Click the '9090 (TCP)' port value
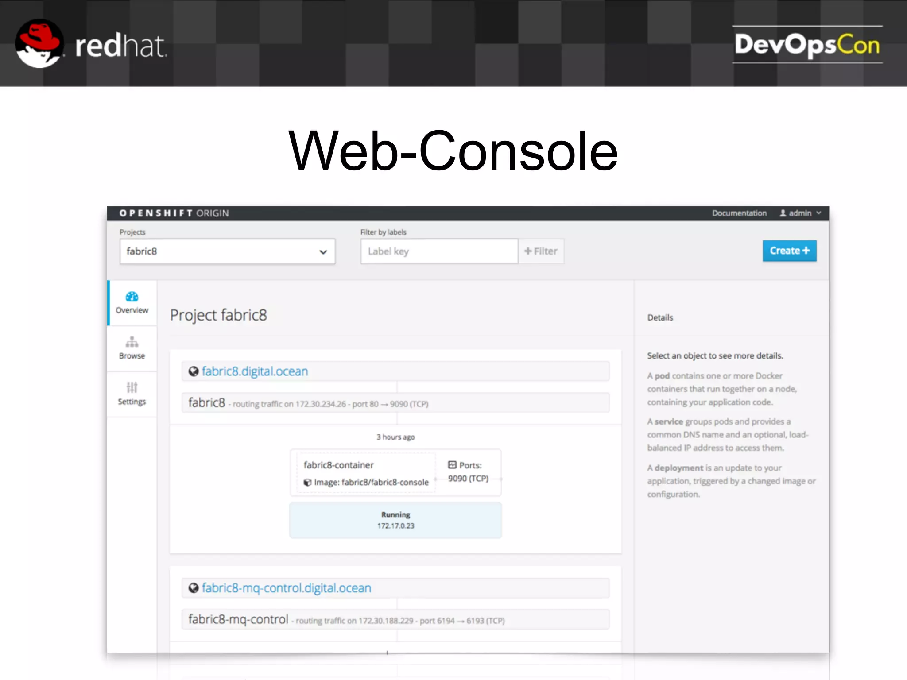 coord(468,479)
